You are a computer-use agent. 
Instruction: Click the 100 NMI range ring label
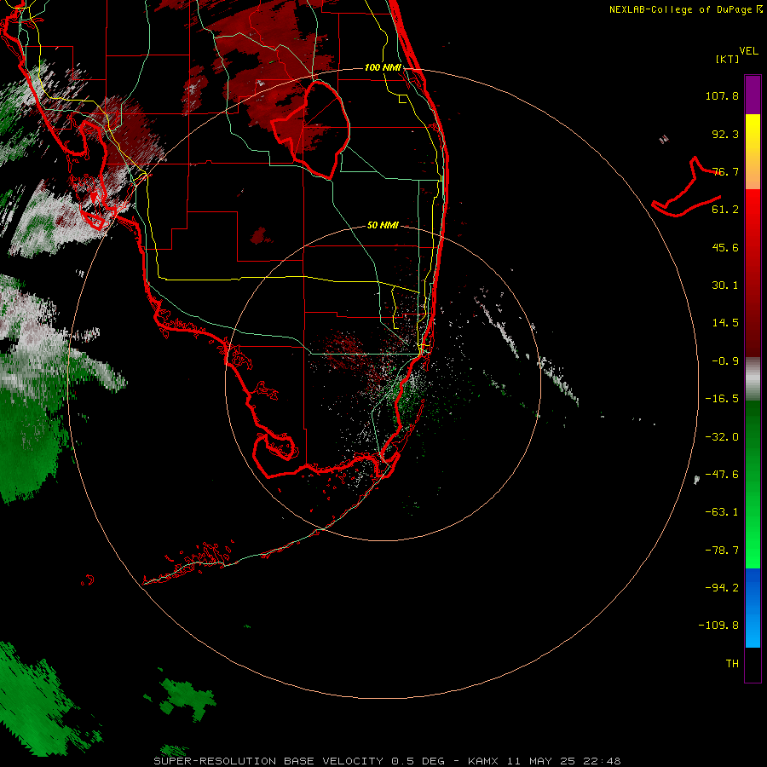click(383, 67)
